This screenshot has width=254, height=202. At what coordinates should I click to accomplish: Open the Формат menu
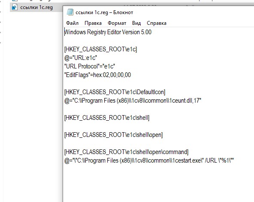pos(117,23)
